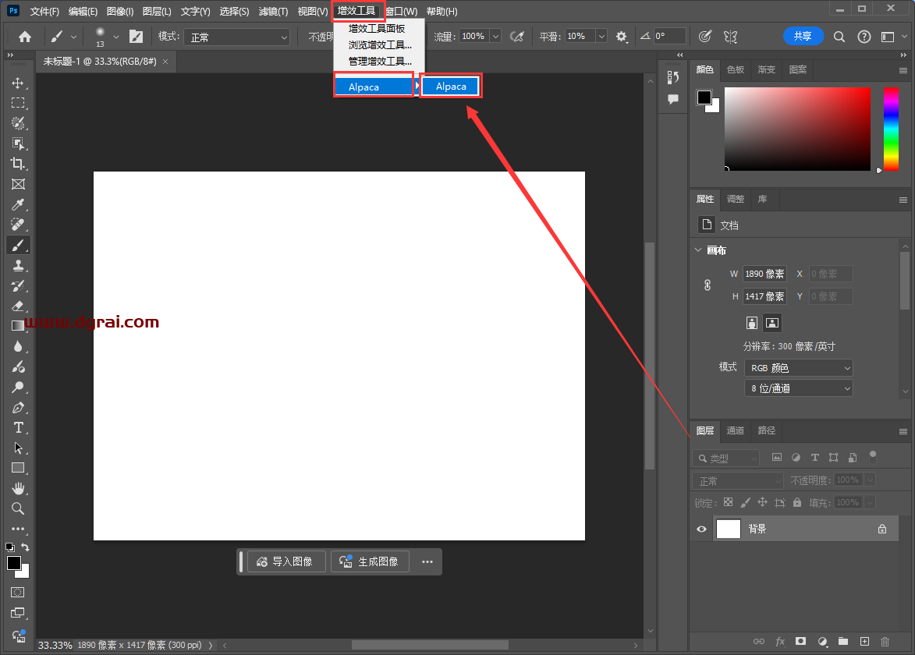The width and height of the screenshot is (915, 655).
Task: Collapse the 画布 section
Action: (698, 250)
